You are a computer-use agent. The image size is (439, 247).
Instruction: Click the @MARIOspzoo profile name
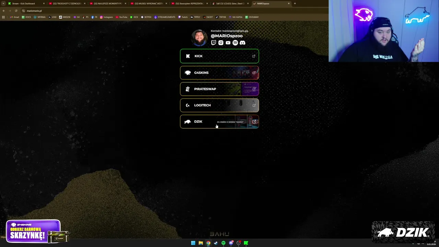coord(227,36)
